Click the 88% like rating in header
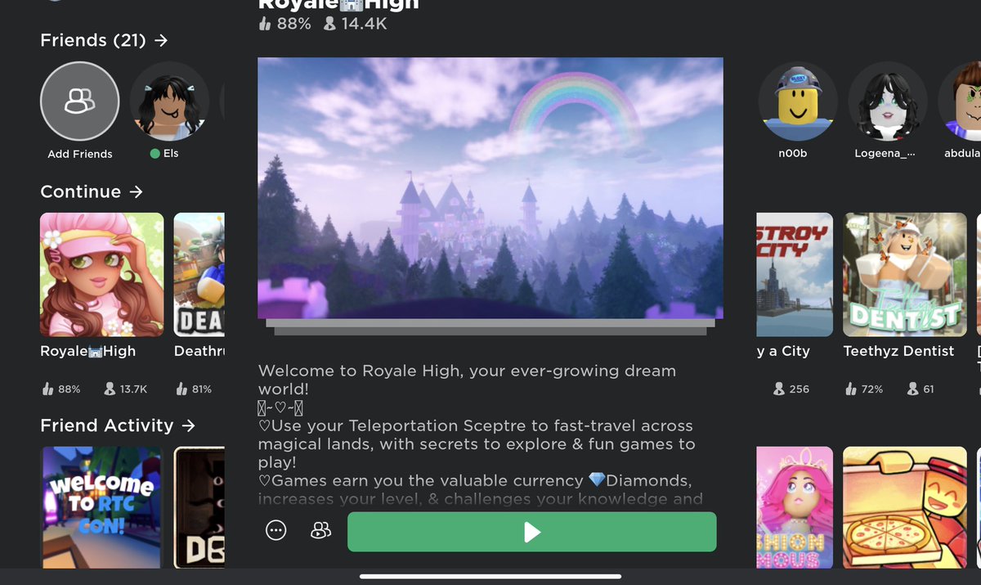981x585 pixels. pos(284,25)
